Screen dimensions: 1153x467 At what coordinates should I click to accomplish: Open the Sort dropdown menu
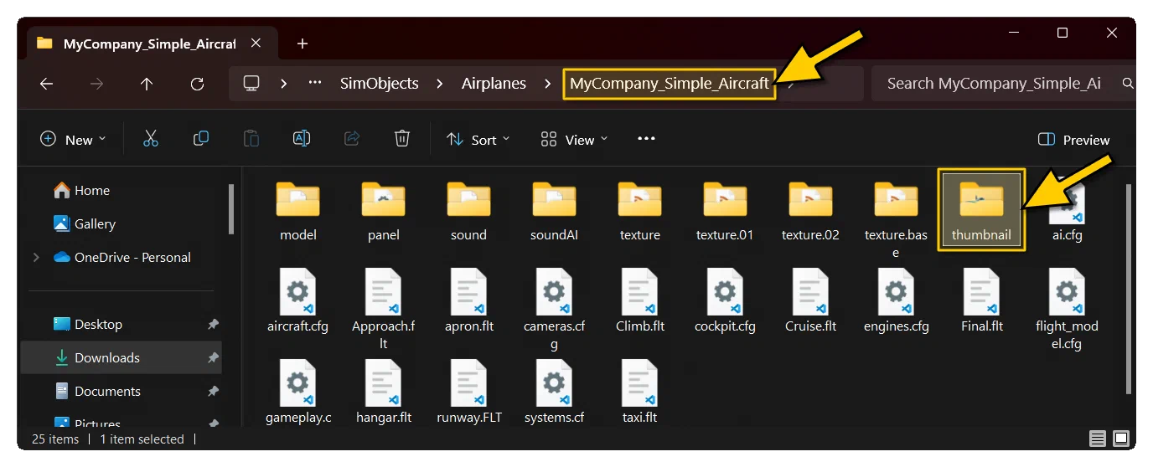coord(478,140)
